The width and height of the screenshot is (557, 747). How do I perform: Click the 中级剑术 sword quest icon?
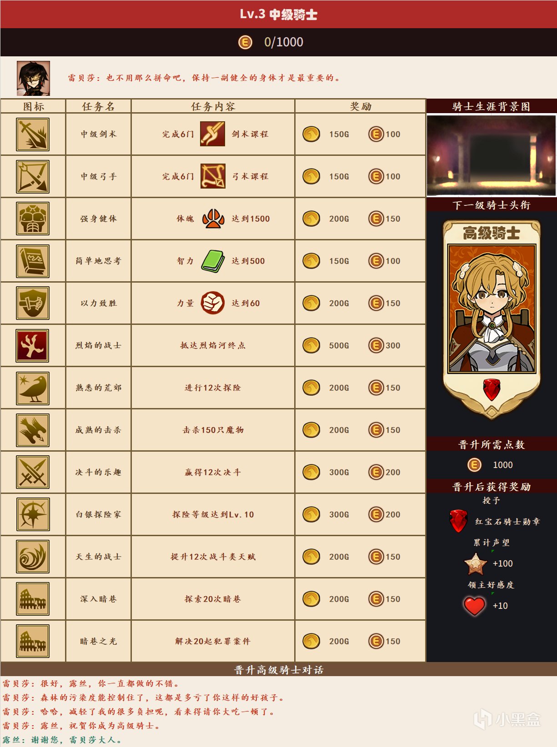33,134
